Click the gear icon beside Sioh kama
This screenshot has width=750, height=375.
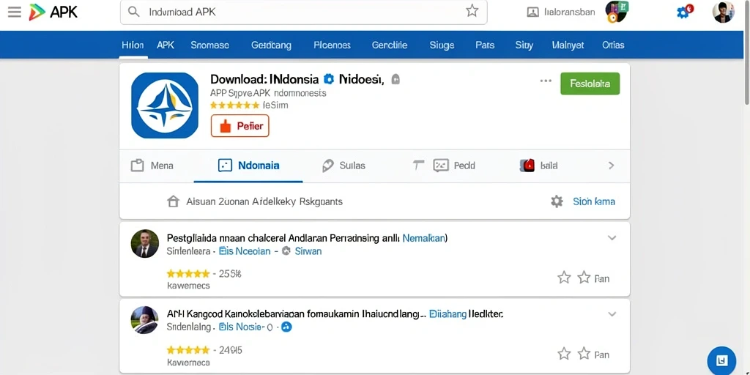[557, 201]
